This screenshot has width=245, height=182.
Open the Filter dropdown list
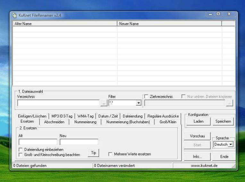click(x=139, y=103)
